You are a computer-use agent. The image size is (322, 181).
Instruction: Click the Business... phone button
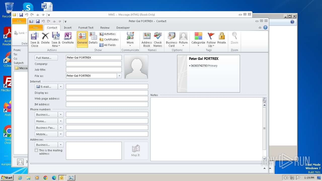pos(46,115)
